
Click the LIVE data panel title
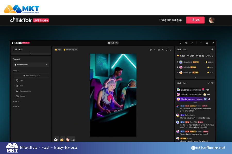181,50
